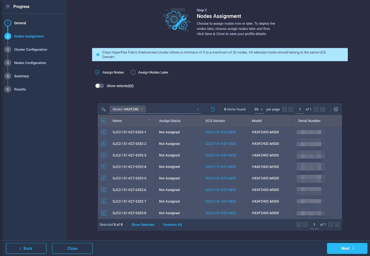Open UCS Domain link for node 6332-4
This screenshot has height=256, width=370.
[221, 167]
